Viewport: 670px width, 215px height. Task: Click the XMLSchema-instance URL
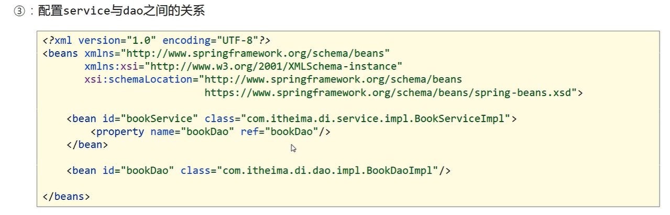click(275, 66)
